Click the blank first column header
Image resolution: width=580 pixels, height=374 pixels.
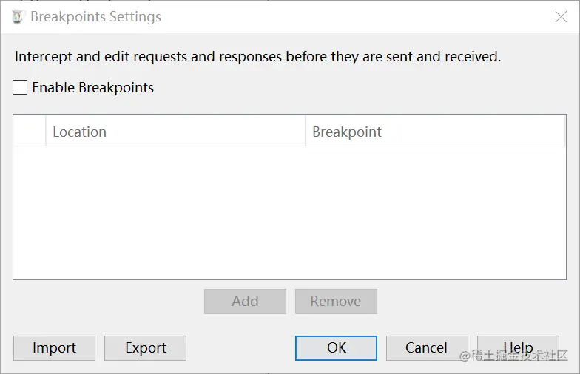tap(30, 132)
